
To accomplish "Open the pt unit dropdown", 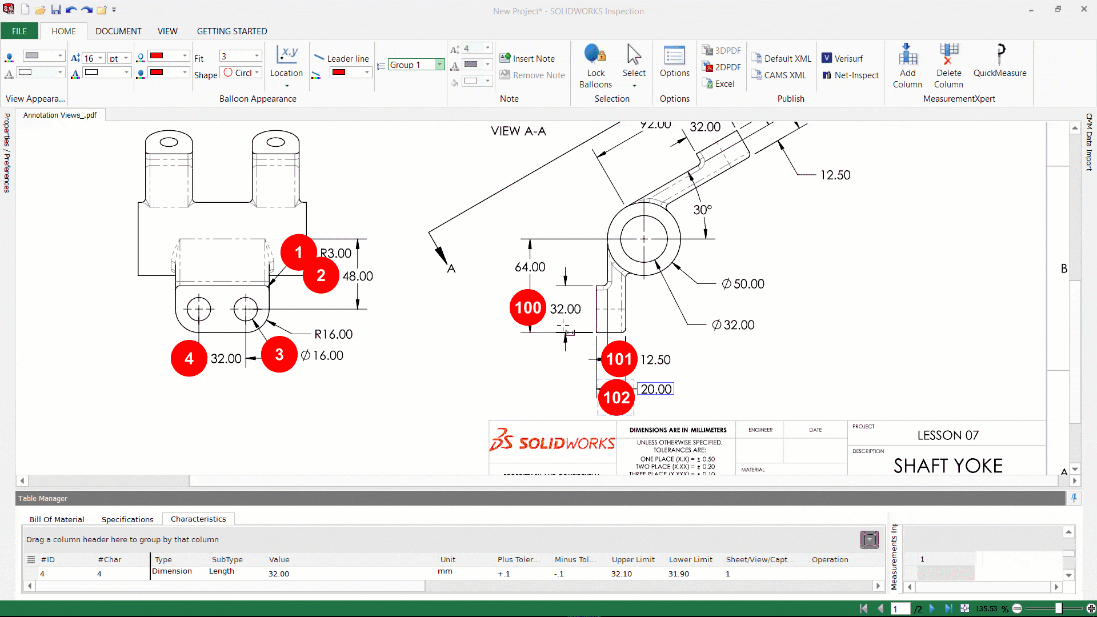I will pos(126,58).
